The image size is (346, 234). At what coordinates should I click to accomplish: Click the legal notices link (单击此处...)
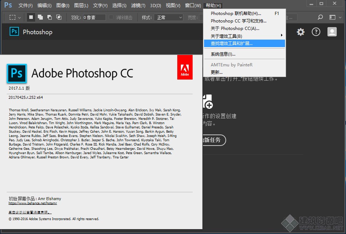pyautogui.click(x=30, y=212)
